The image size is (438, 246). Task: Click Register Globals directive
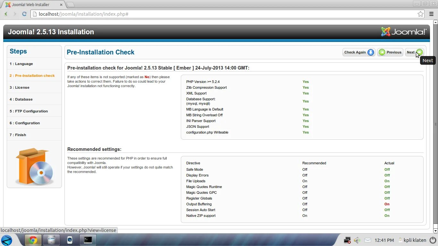199,198
